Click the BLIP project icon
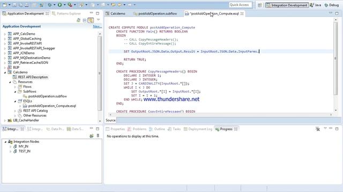The width and height of the screenshot is (343, 192). [x=10, y=67]
